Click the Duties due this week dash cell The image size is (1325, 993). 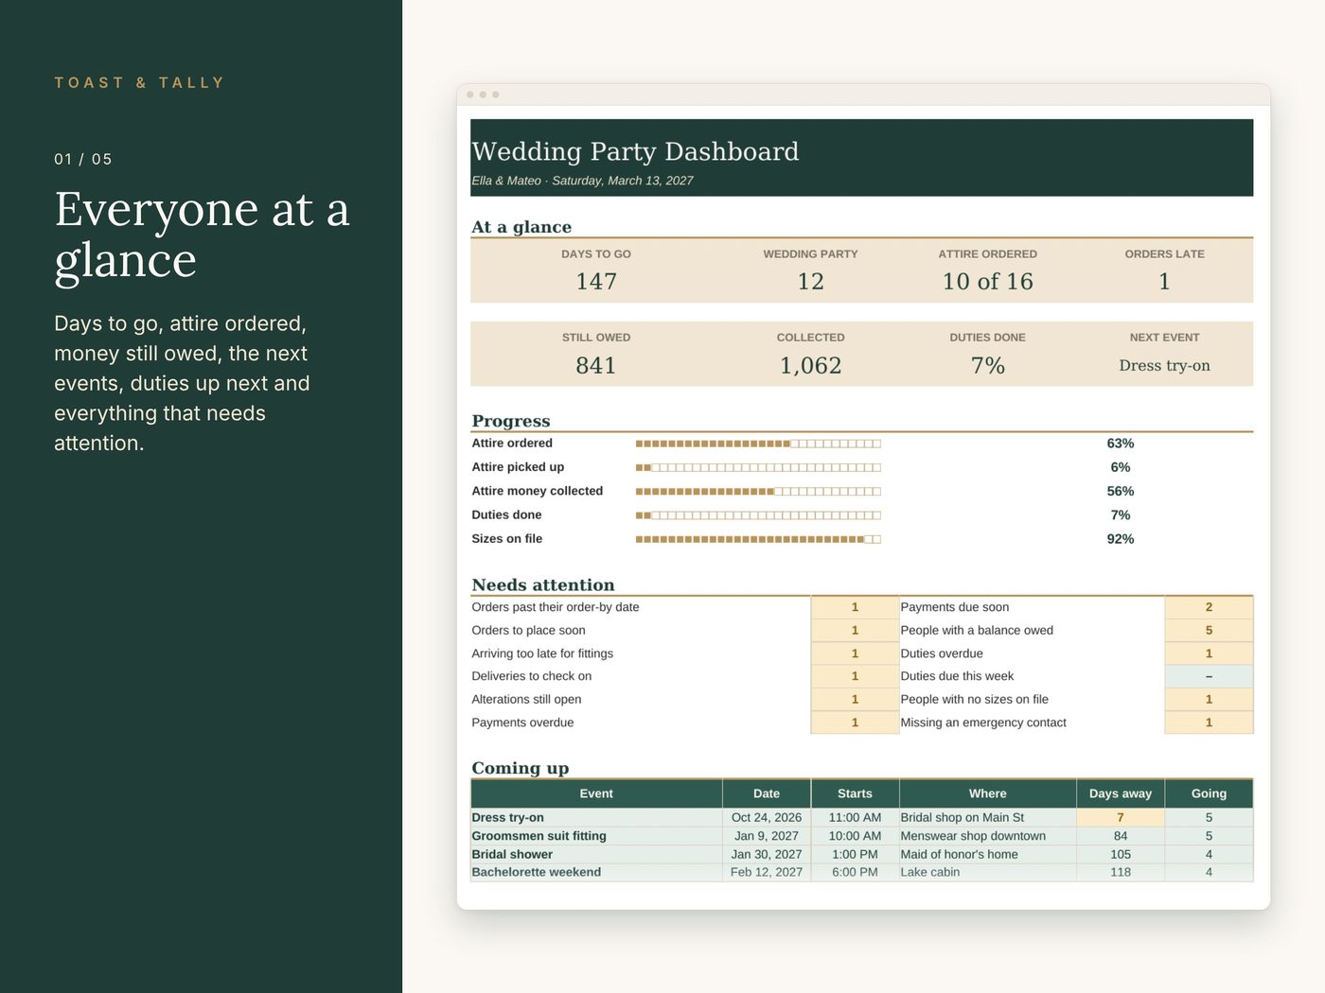coord(1209,676)
